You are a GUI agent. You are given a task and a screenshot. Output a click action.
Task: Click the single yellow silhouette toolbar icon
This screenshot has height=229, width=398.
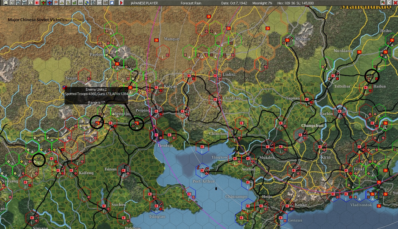[x=62, y=3]
